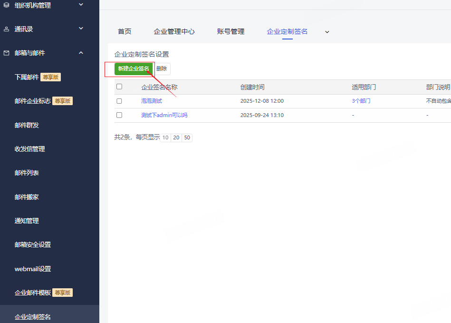The image size is (451, 323).
Task: Show 50 items per page
Action: pos(187,137)
